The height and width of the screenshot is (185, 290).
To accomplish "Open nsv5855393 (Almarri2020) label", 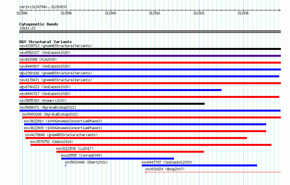I will [x=43, y=100].
